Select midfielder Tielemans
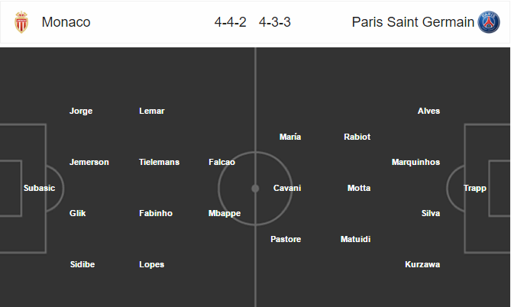 pos(159,162)
